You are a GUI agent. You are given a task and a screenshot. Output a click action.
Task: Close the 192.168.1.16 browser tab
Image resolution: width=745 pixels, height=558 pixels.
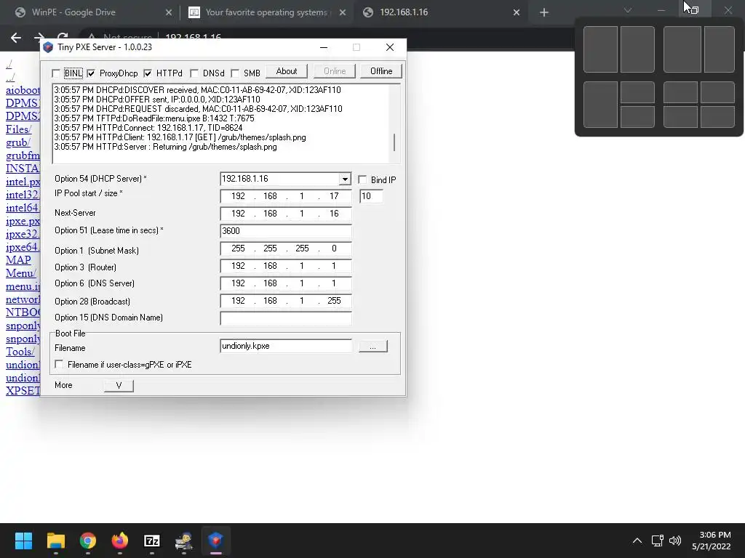[517, 12]
